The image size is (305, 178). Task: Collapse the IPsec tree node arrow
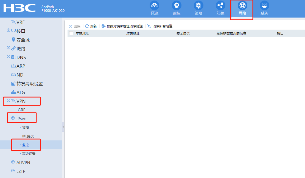pos(13,118)
